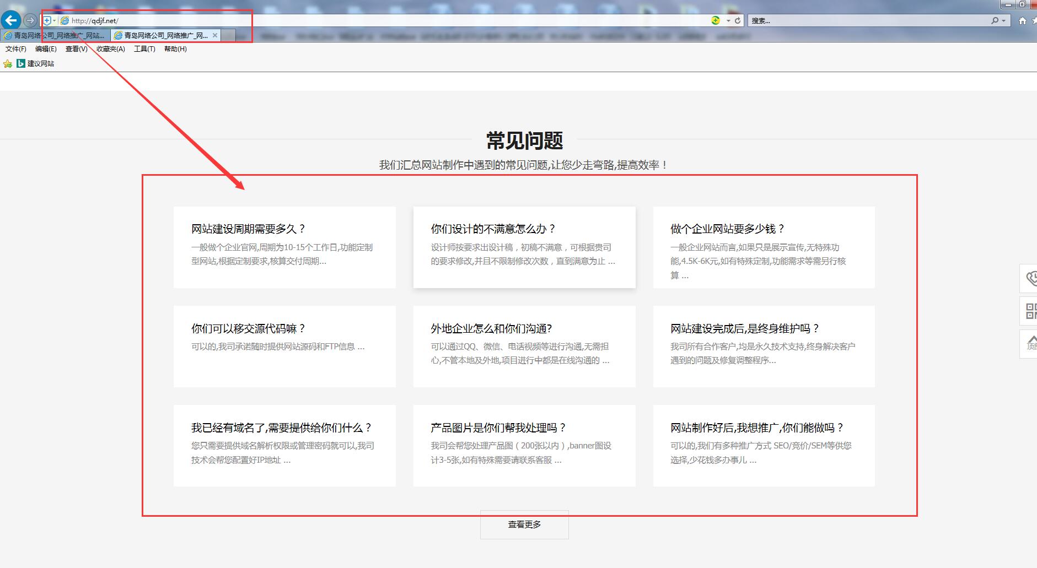Click the QR code sidebar icon
1037x568 pixels.
1030,311
